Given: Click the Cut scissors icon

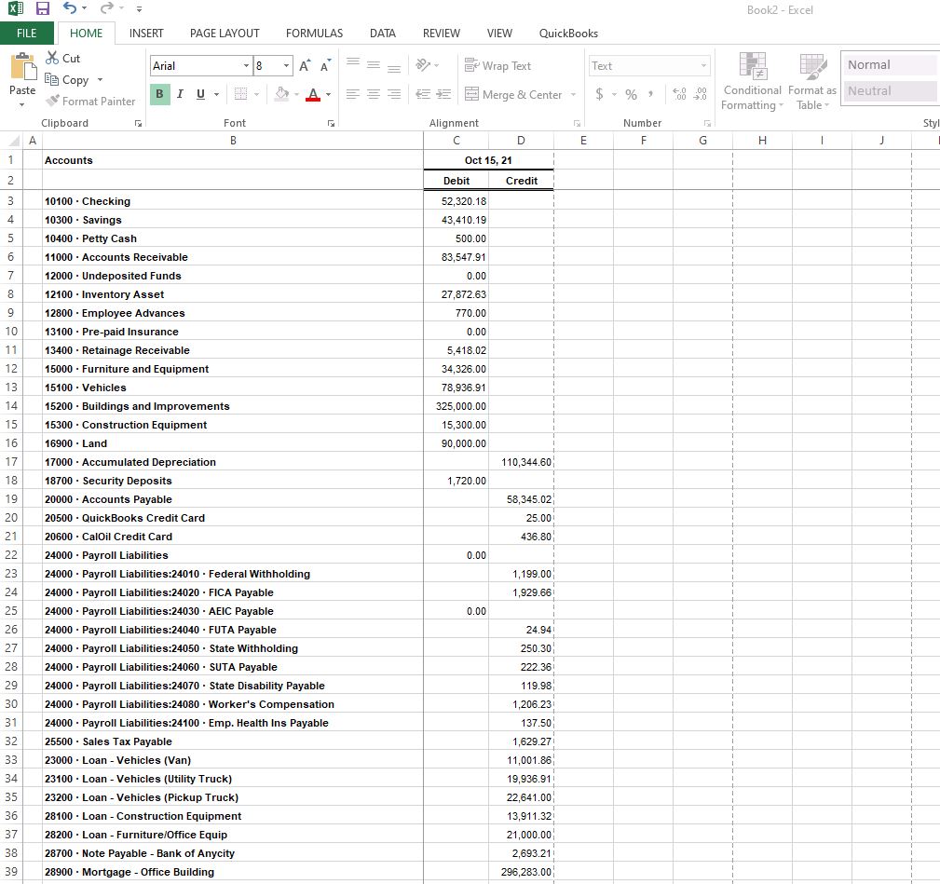Looking at the screenshot, I should click(52, 58).
